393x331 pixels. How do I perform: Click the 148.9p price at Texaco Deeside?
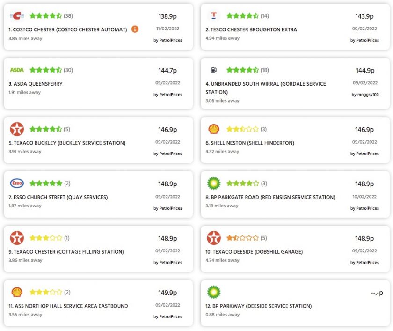(x=364, y=238)
